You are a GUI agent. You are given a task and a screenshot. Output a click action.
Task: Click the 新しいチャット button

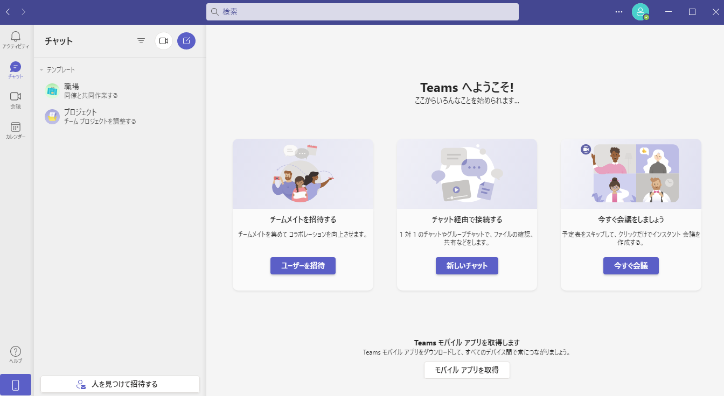pos(467,266)
